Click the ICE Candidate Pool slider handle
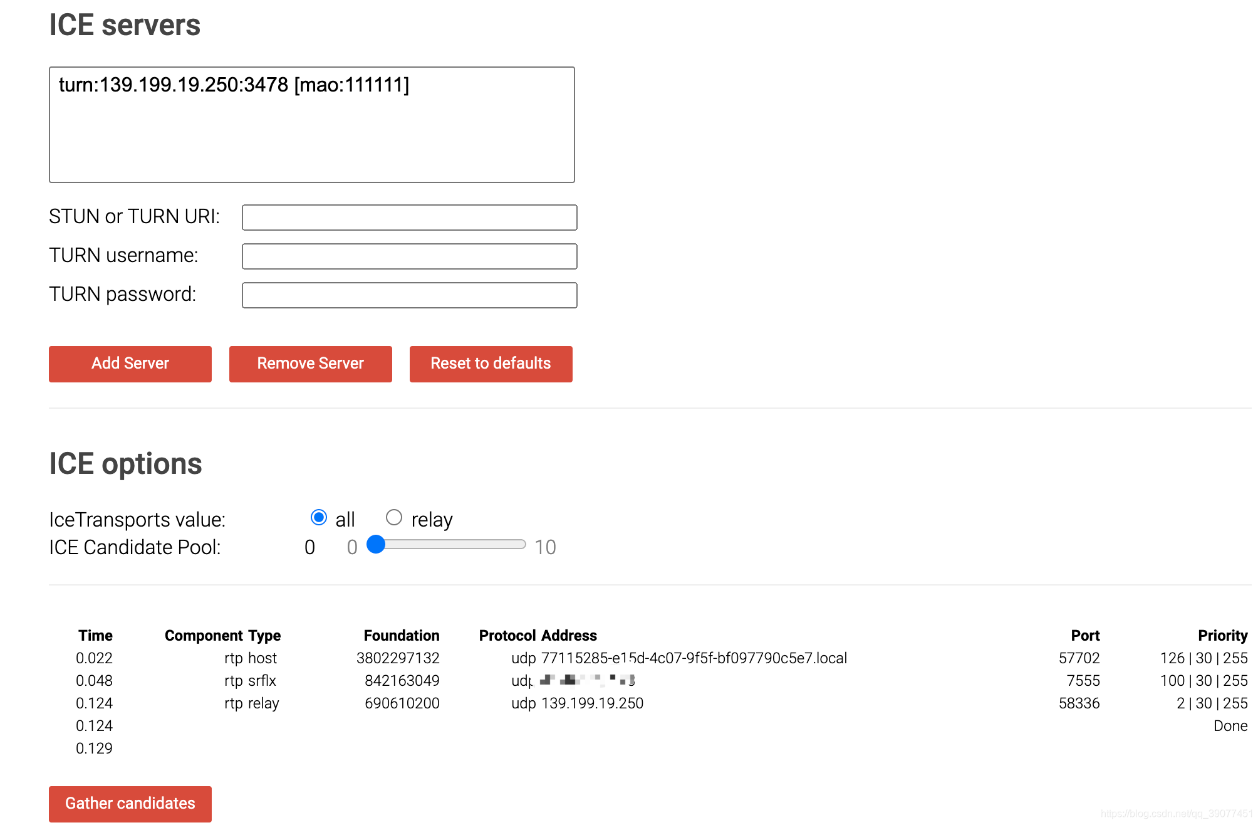The image size is (1258, 825). [x=376, y=544]
